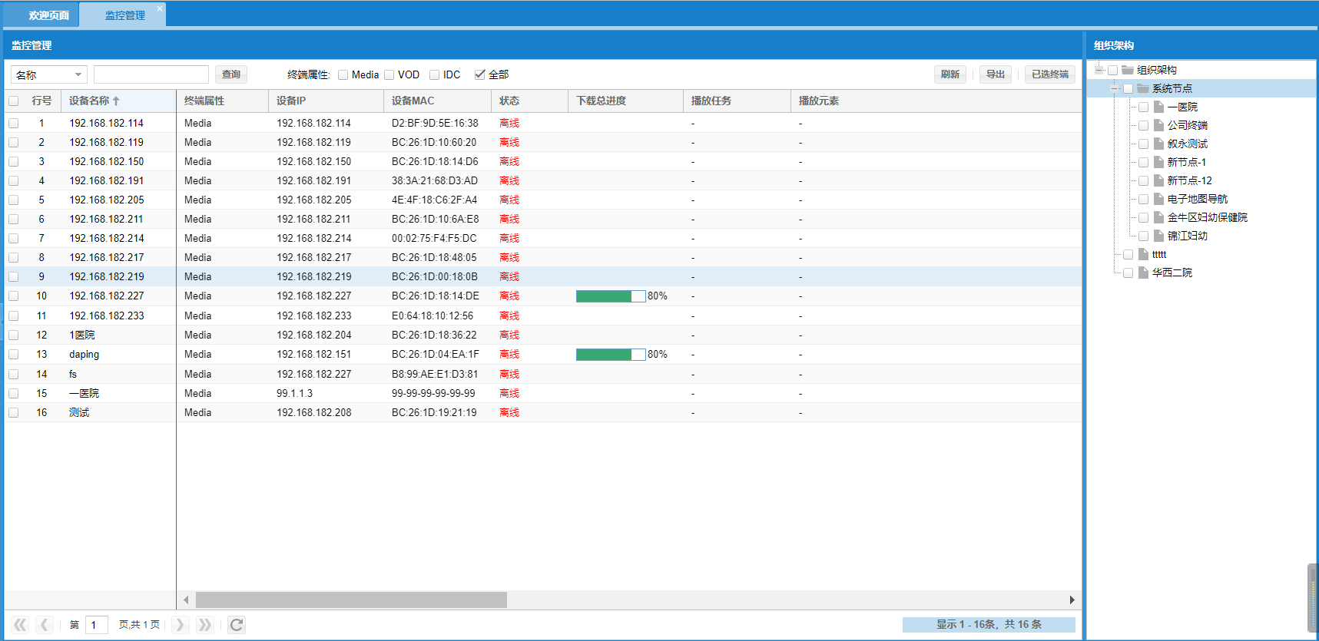This screenshot has height=641, width=1319.
Task: Select the 金牛区妇幼保健院 tree item
Action: (x=1207, y=217)
